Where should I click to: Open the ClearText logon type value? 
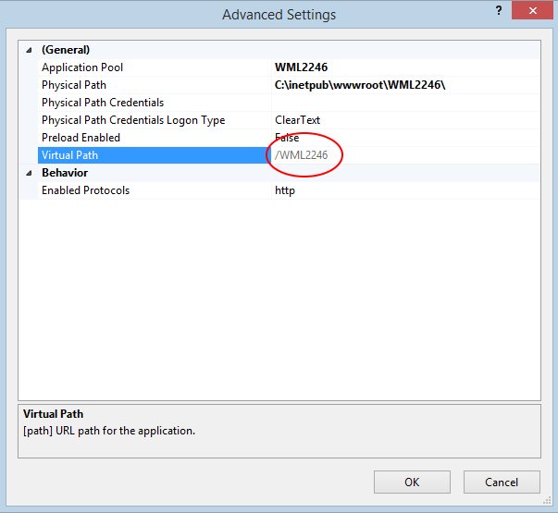(x=405, y=120)
